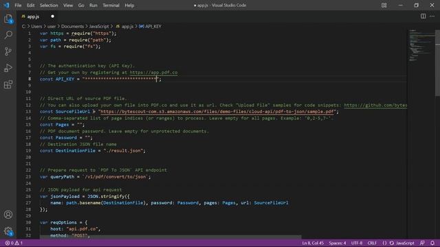Click API_KEY constant name on line 8

coord(65,79)
